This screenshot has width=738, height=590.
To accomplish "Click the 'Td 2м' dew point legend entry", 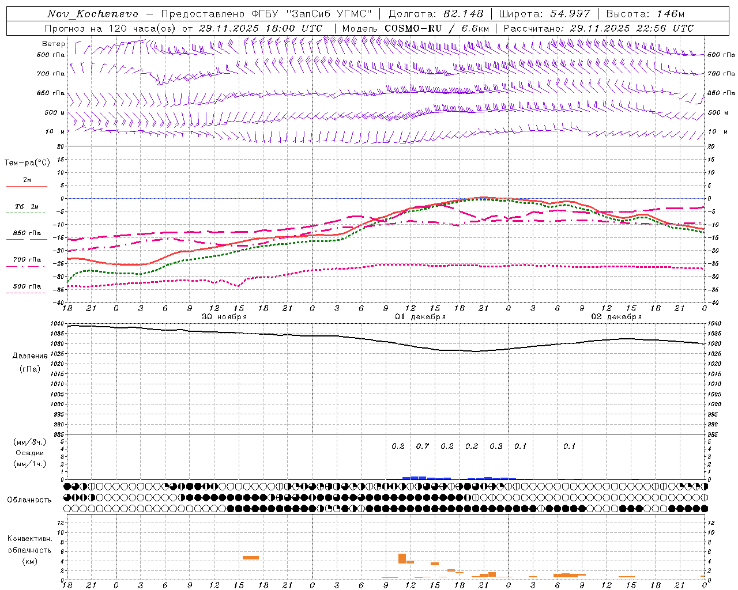I will click(27, 206).
